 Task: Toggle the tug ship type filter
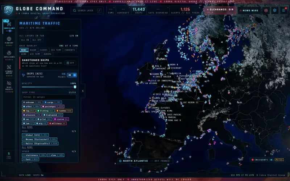click(29, 111)
